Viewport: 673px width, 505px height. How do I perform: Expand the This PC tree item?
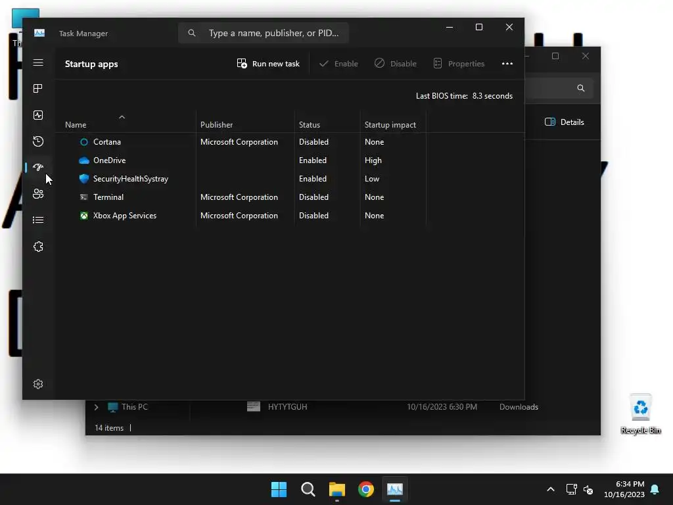coord(96,407)
